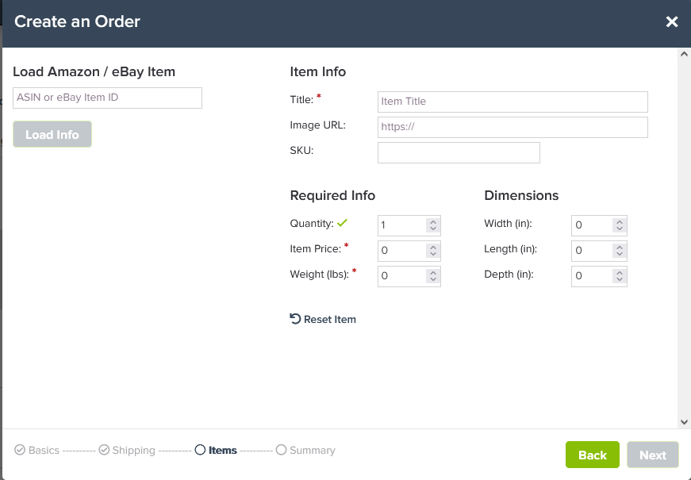691x480 pixels.
Task: Click the green Quantity valid checkmark
Action: point(343,223)
